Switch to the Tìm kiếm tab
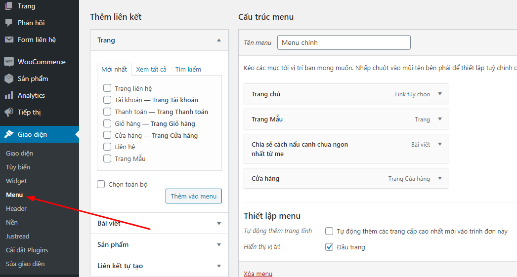 click(188, 69)
